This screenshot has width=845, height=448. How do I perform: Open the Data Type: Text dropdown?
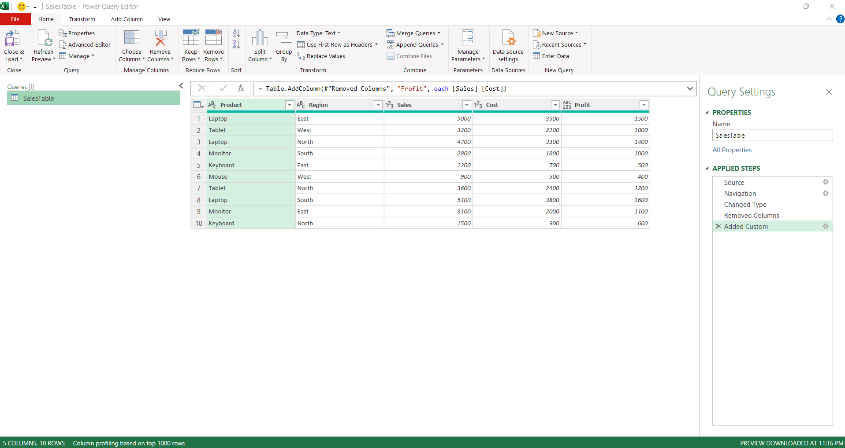click(319, 33)
